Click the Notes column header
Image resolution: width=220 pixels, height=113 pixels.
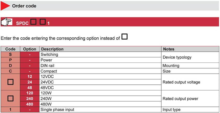[190, 49]
